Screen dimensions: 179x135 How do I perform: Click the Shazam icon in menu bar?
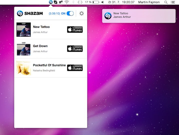(51, 2)
